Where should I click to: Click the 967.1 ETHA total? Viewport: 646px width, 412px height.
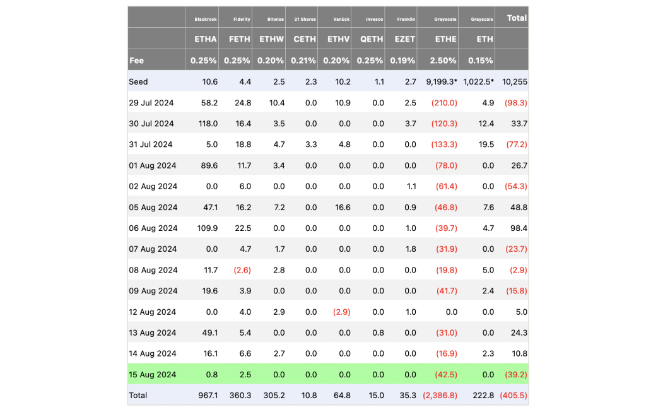click(208, 396)
